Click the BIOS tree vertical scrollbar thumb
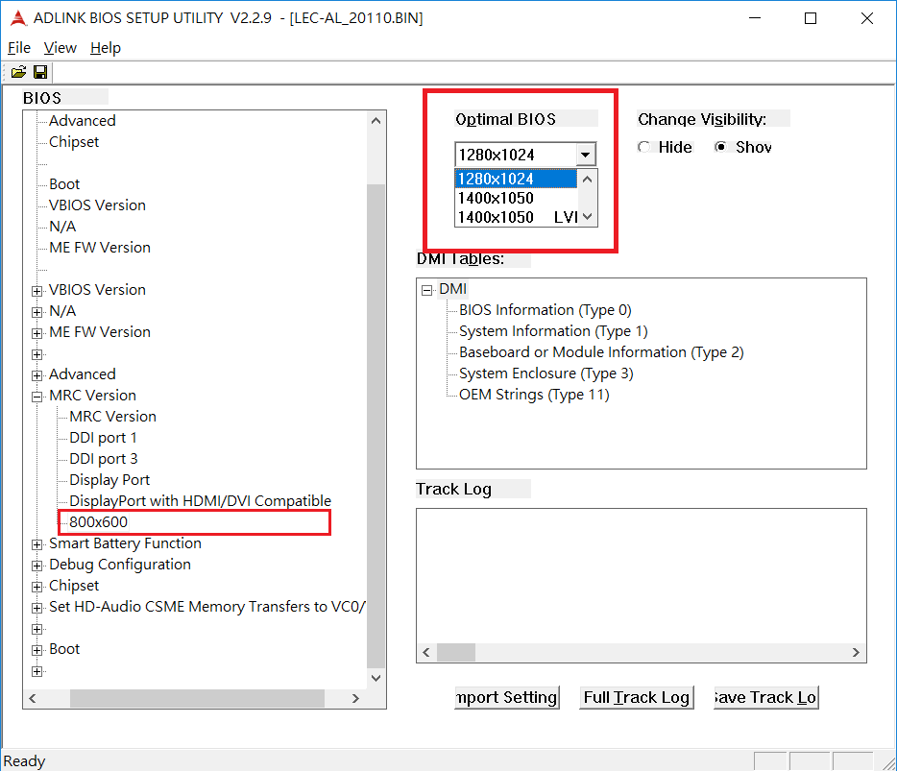The width and height of the screenshot is (897, 771). pos(376,426)
